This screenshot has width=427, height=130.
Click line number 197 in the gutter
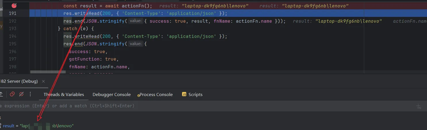(13, 59)
